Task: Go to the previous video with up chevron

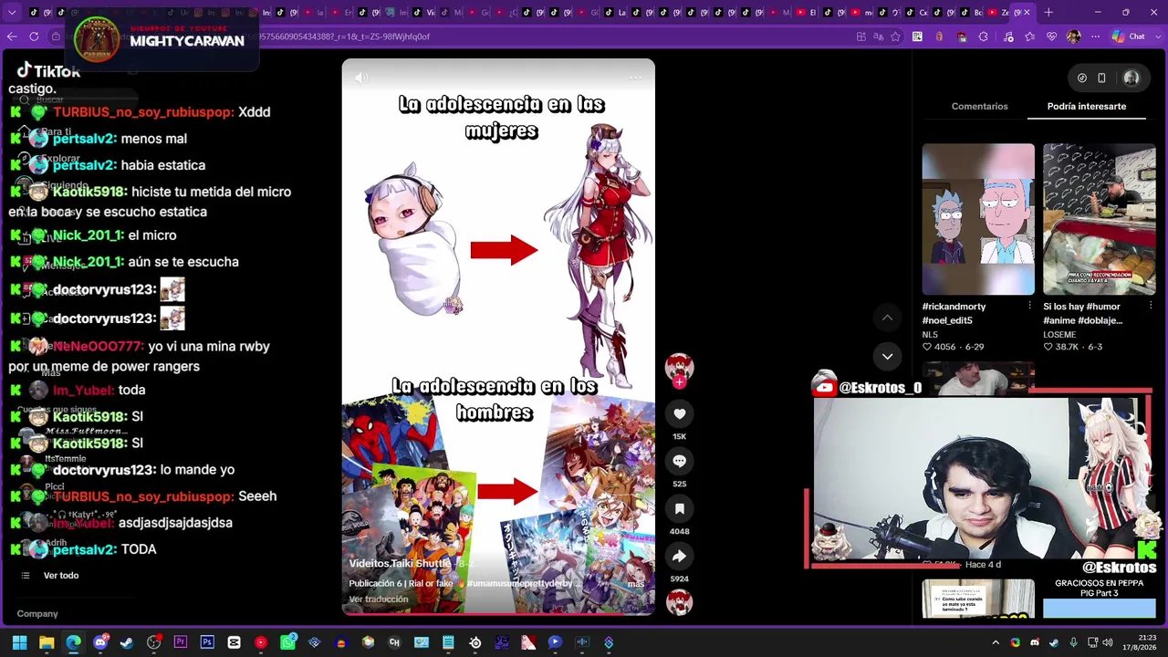Action: click(x=887, y=318)
